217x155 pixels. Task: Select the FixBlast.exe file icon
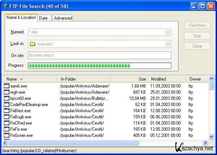(x=6, y=111)
